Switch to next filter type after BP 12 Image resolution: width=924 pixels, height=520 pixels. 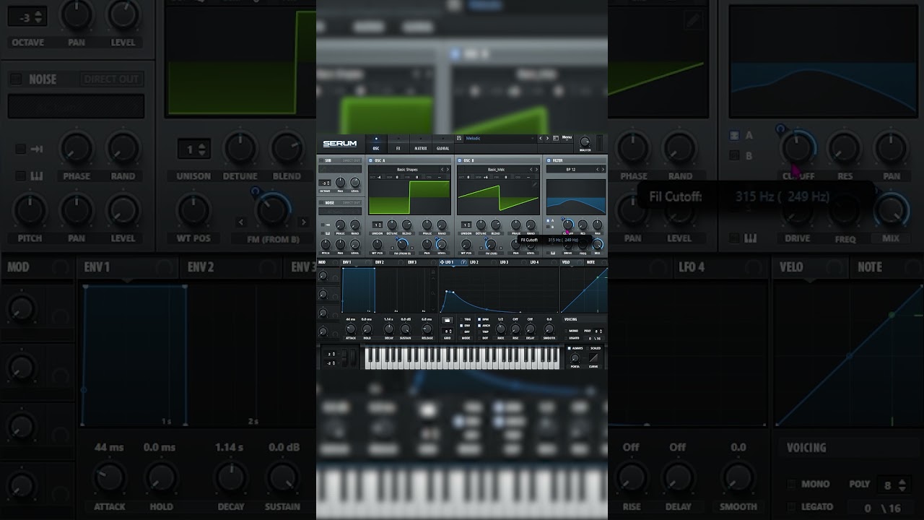[603, 170]
